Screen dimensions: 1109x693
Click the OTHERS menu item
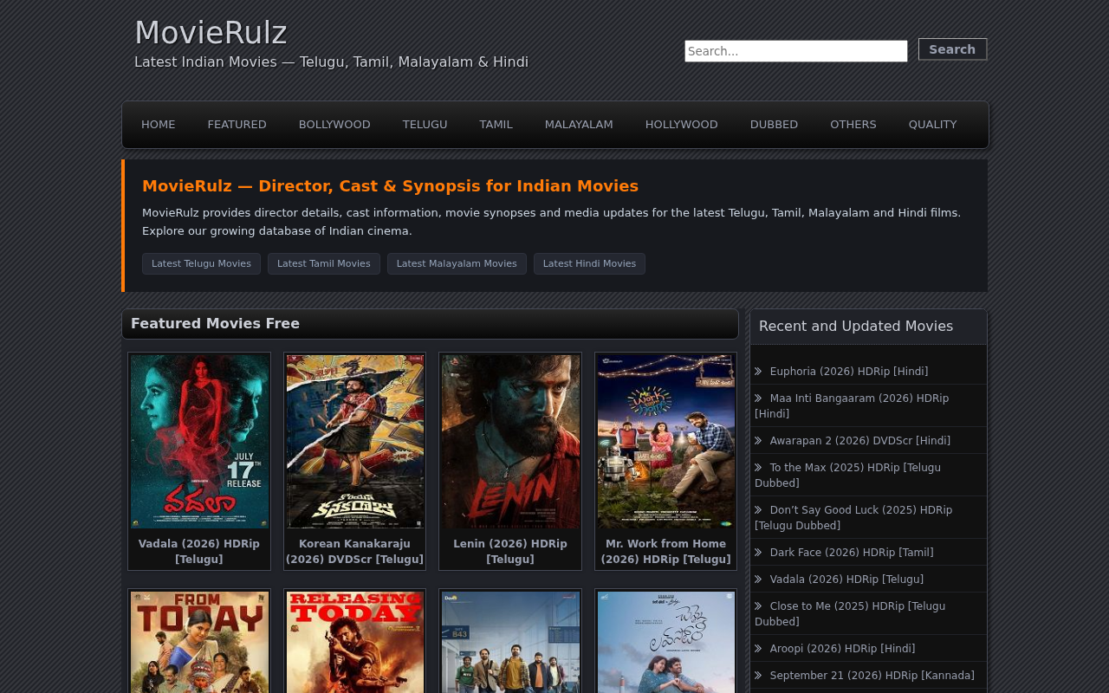pos(853,125)
